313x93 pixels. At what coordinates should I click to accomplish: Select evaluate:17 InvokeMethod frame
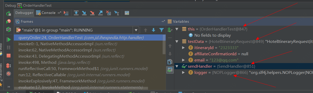(88, 87)
